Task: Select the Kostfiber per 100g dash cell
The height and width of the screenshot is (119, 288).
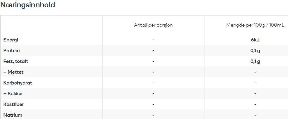Action: tap(255, 104)
